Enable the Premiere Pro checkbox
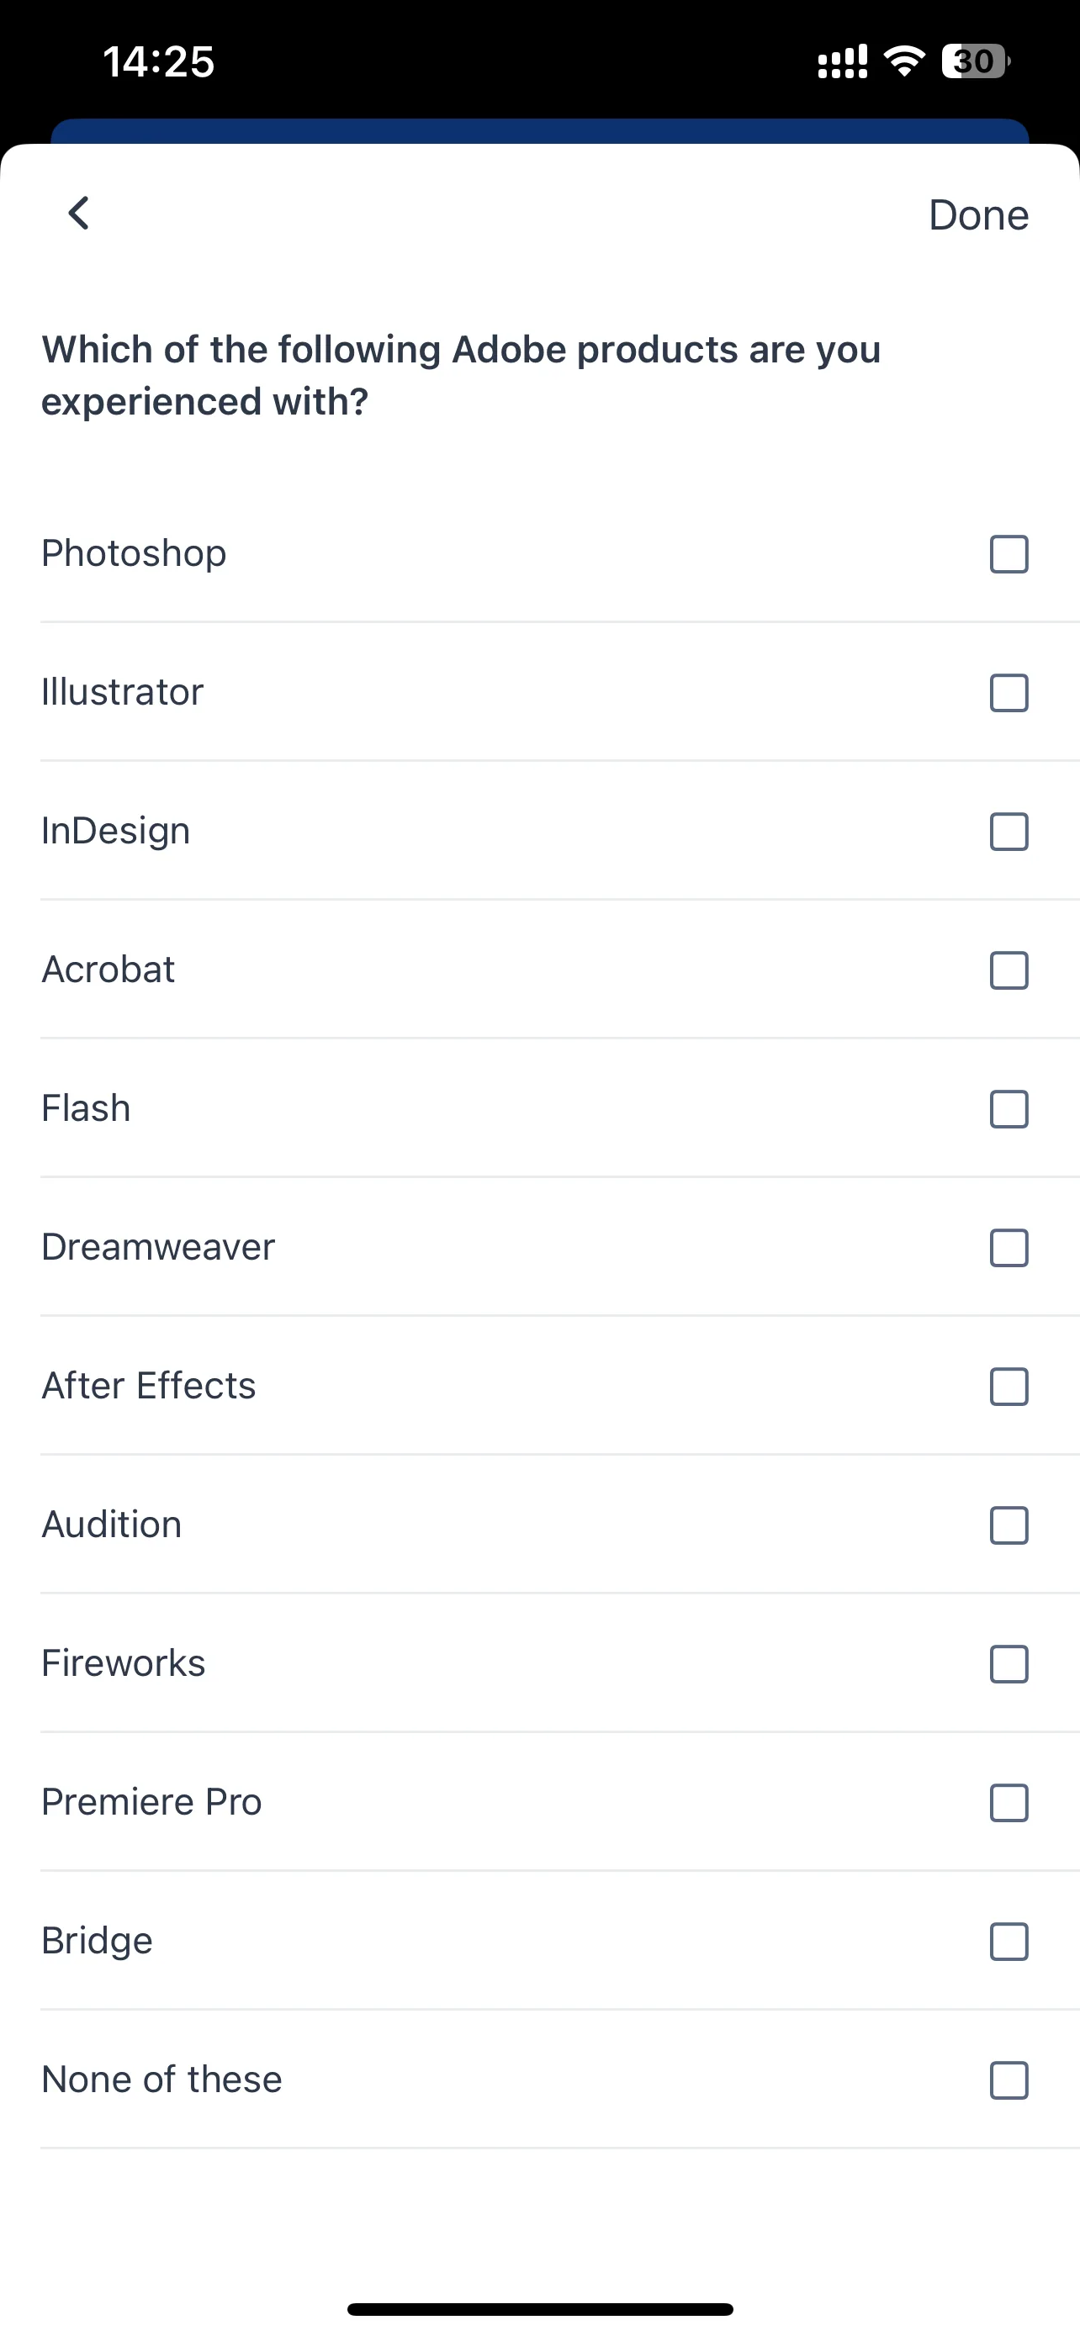Viewport: 1080px width, 2336px height. (1009, 1803)
